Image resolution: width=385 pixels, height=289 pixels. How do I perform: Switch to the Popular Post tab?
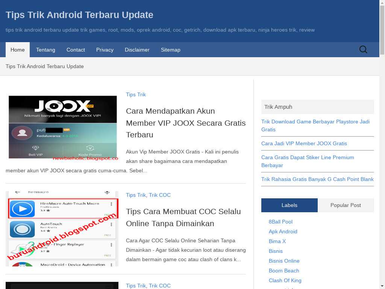coord(346,205)
